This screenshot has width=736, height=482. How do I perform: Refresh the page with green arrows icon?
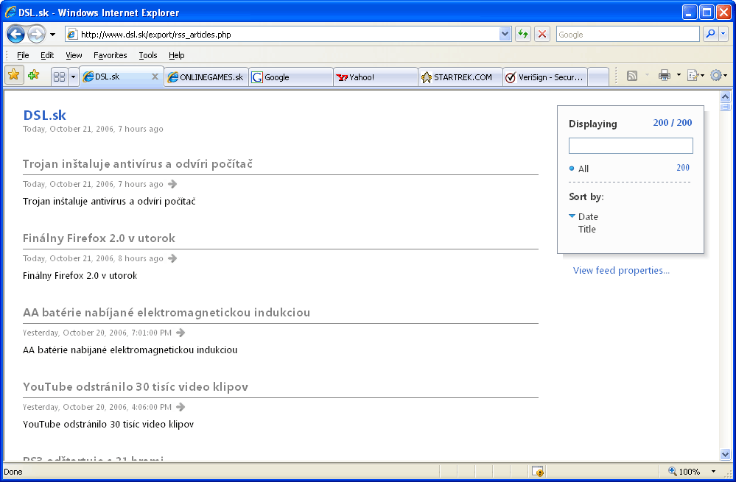pos(523,35)
